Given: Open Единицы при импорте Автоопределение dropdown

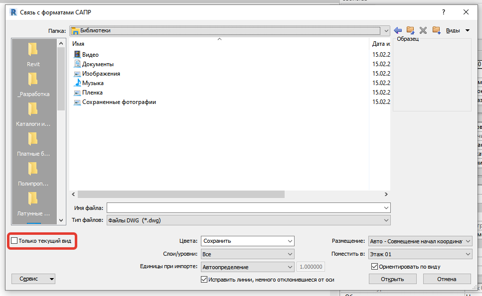Looking at the screenshot, I should point(247,267).
